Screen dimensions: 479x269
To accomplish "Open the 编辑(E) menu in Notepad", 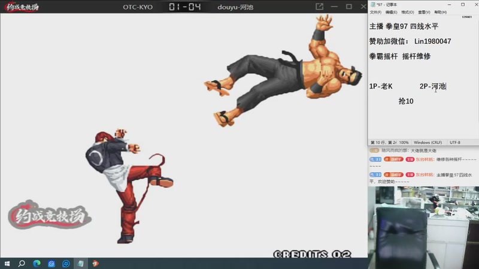I will pyautogui.click(x=392, y=12).
